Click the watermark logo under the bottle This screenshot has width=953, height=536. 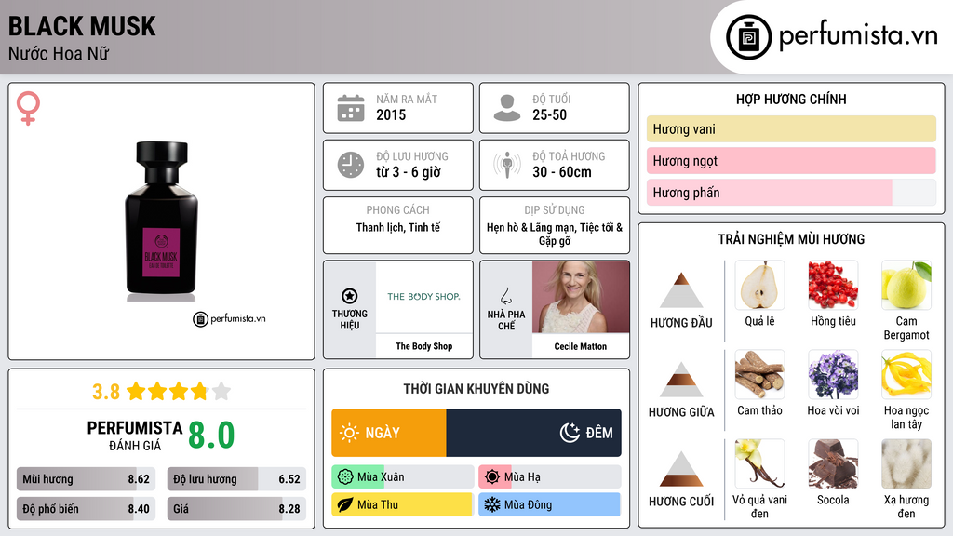tap(229, 318)
